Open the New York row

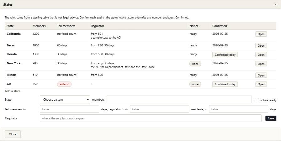(261, 64)
